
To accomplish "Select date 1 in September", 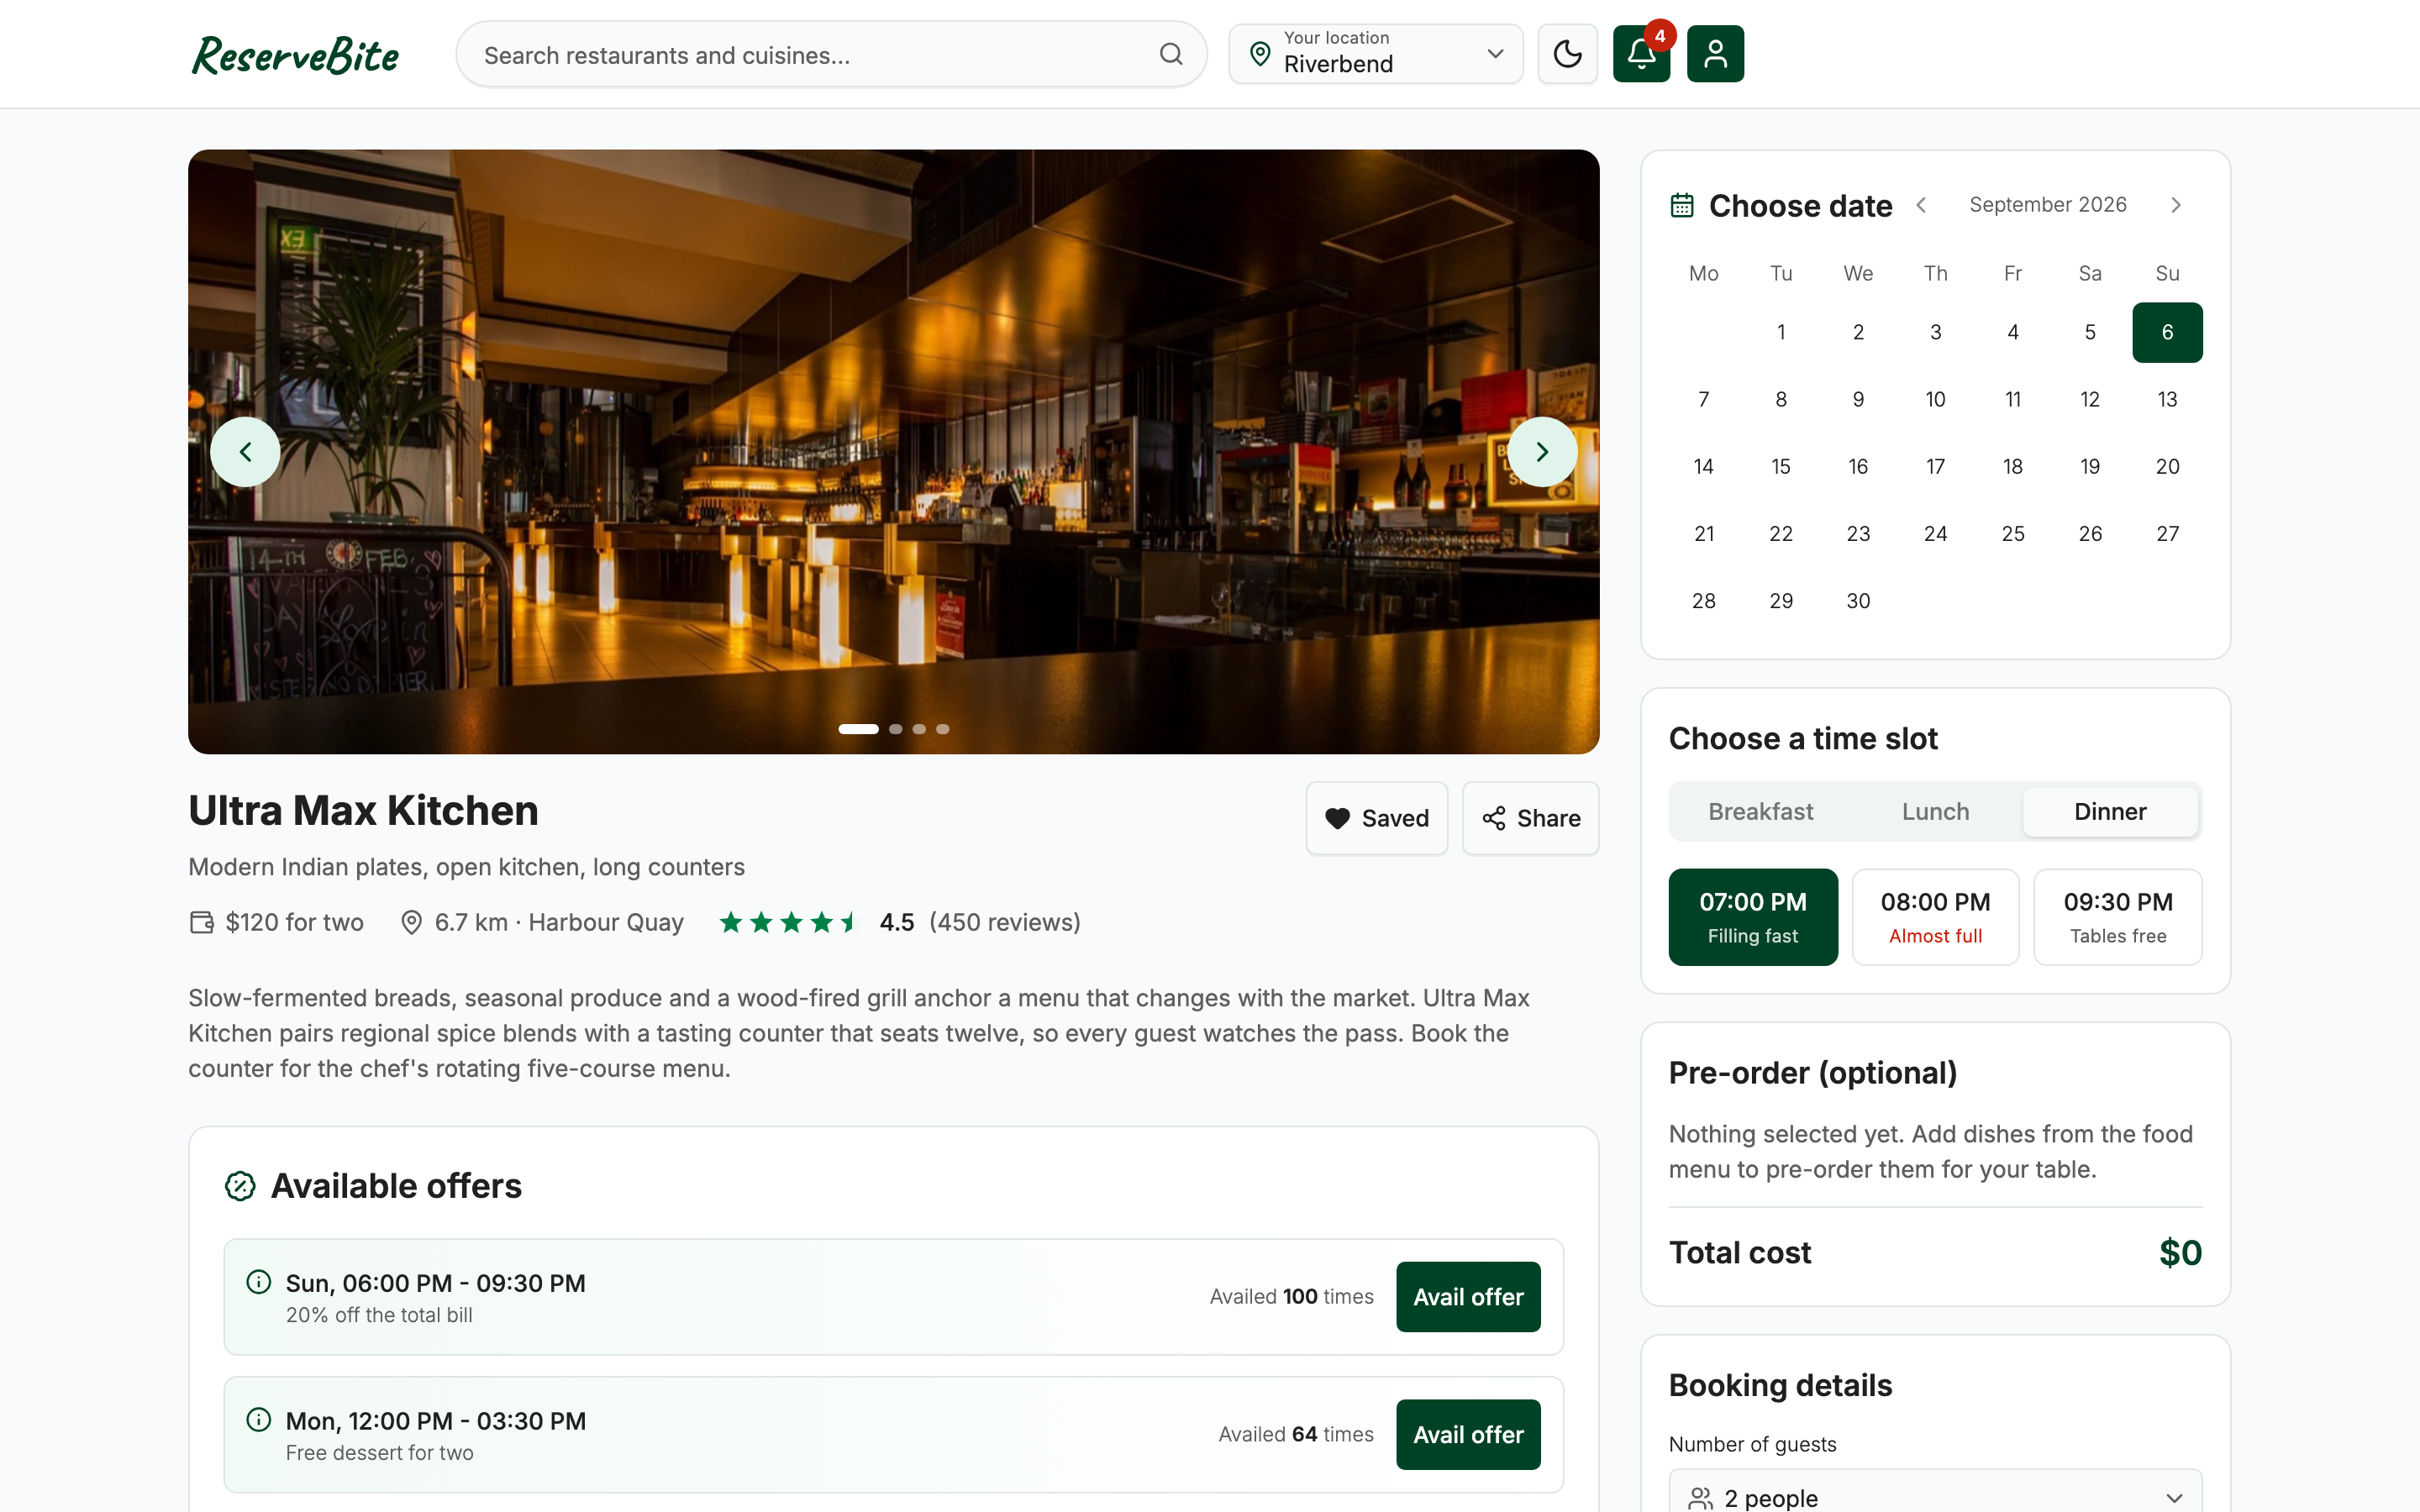I will point(1781,332).
